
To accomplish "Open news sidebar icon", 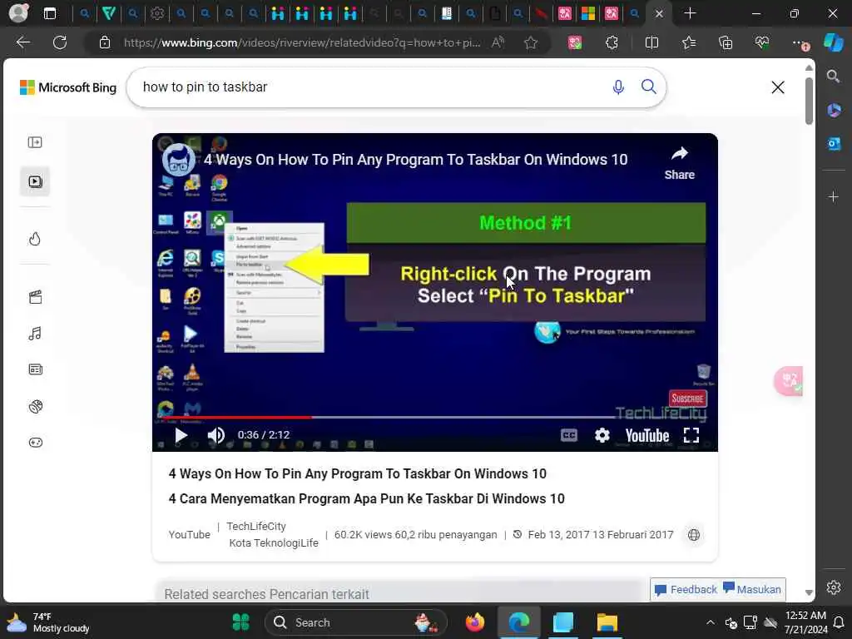I will (35, 369).
